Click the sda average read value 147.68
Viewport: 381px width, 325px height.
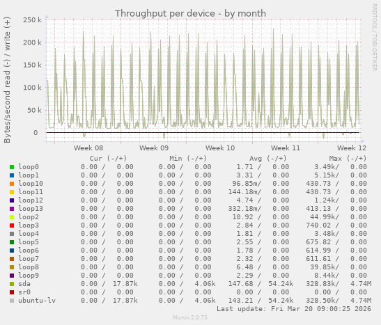(x=240, y=284)
